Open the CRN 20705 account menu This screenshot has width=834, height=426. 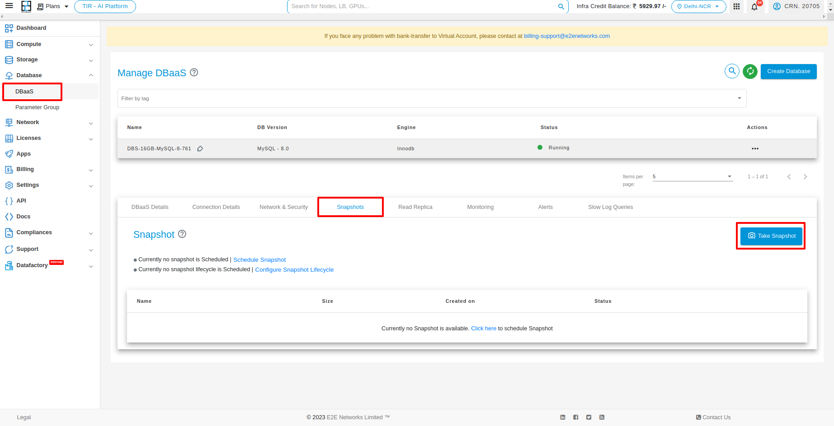(796, 6)
